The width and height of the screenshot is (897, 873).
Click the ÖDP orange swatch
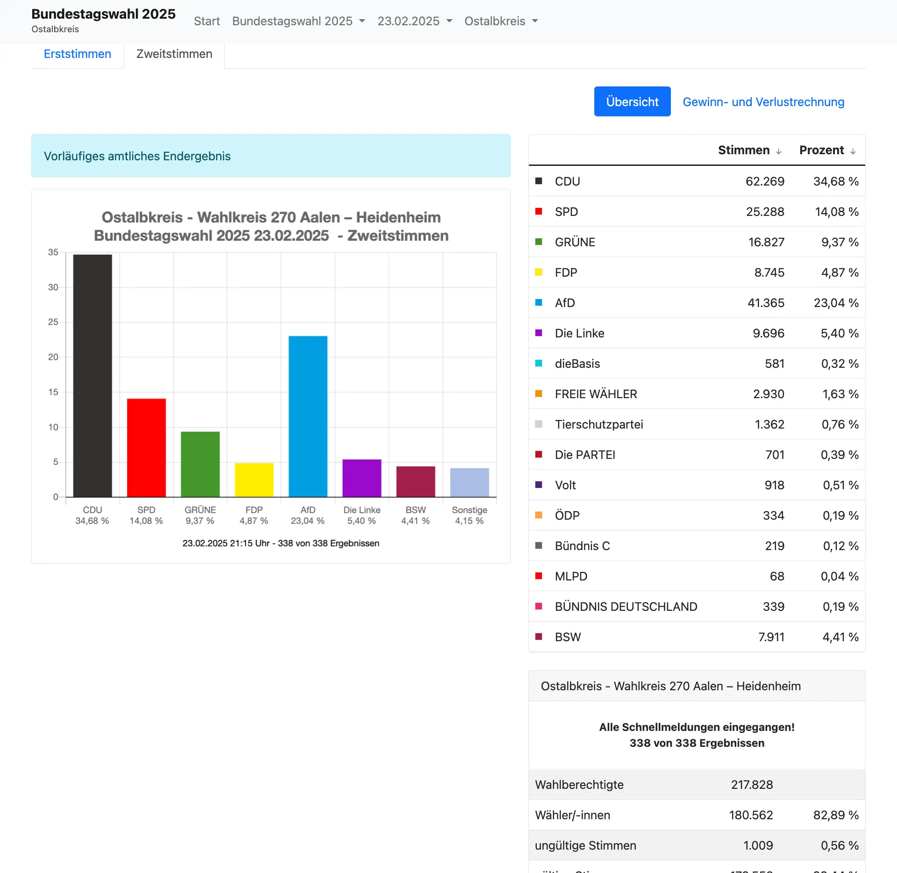[x=539, y=515]
